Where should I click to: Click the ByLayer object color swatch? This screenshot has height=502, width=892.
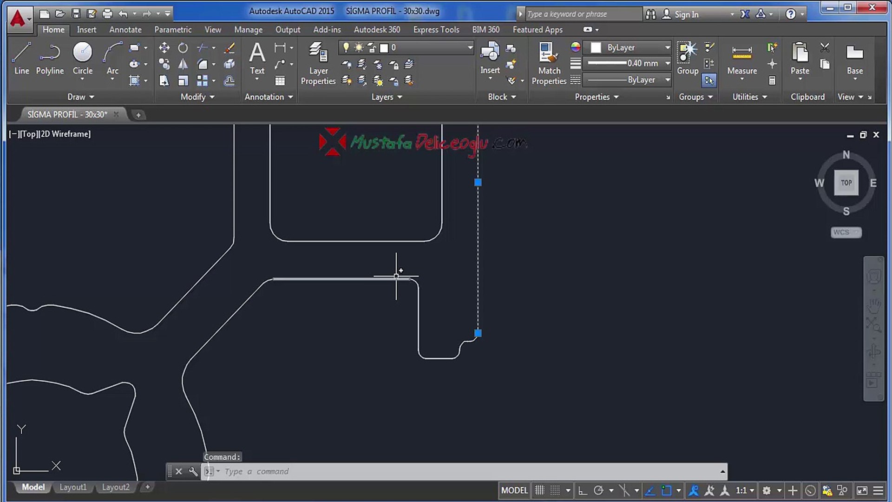tap(596, 47)
